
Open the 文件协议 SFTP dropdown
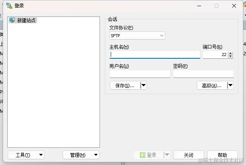(x=137, y=36)
